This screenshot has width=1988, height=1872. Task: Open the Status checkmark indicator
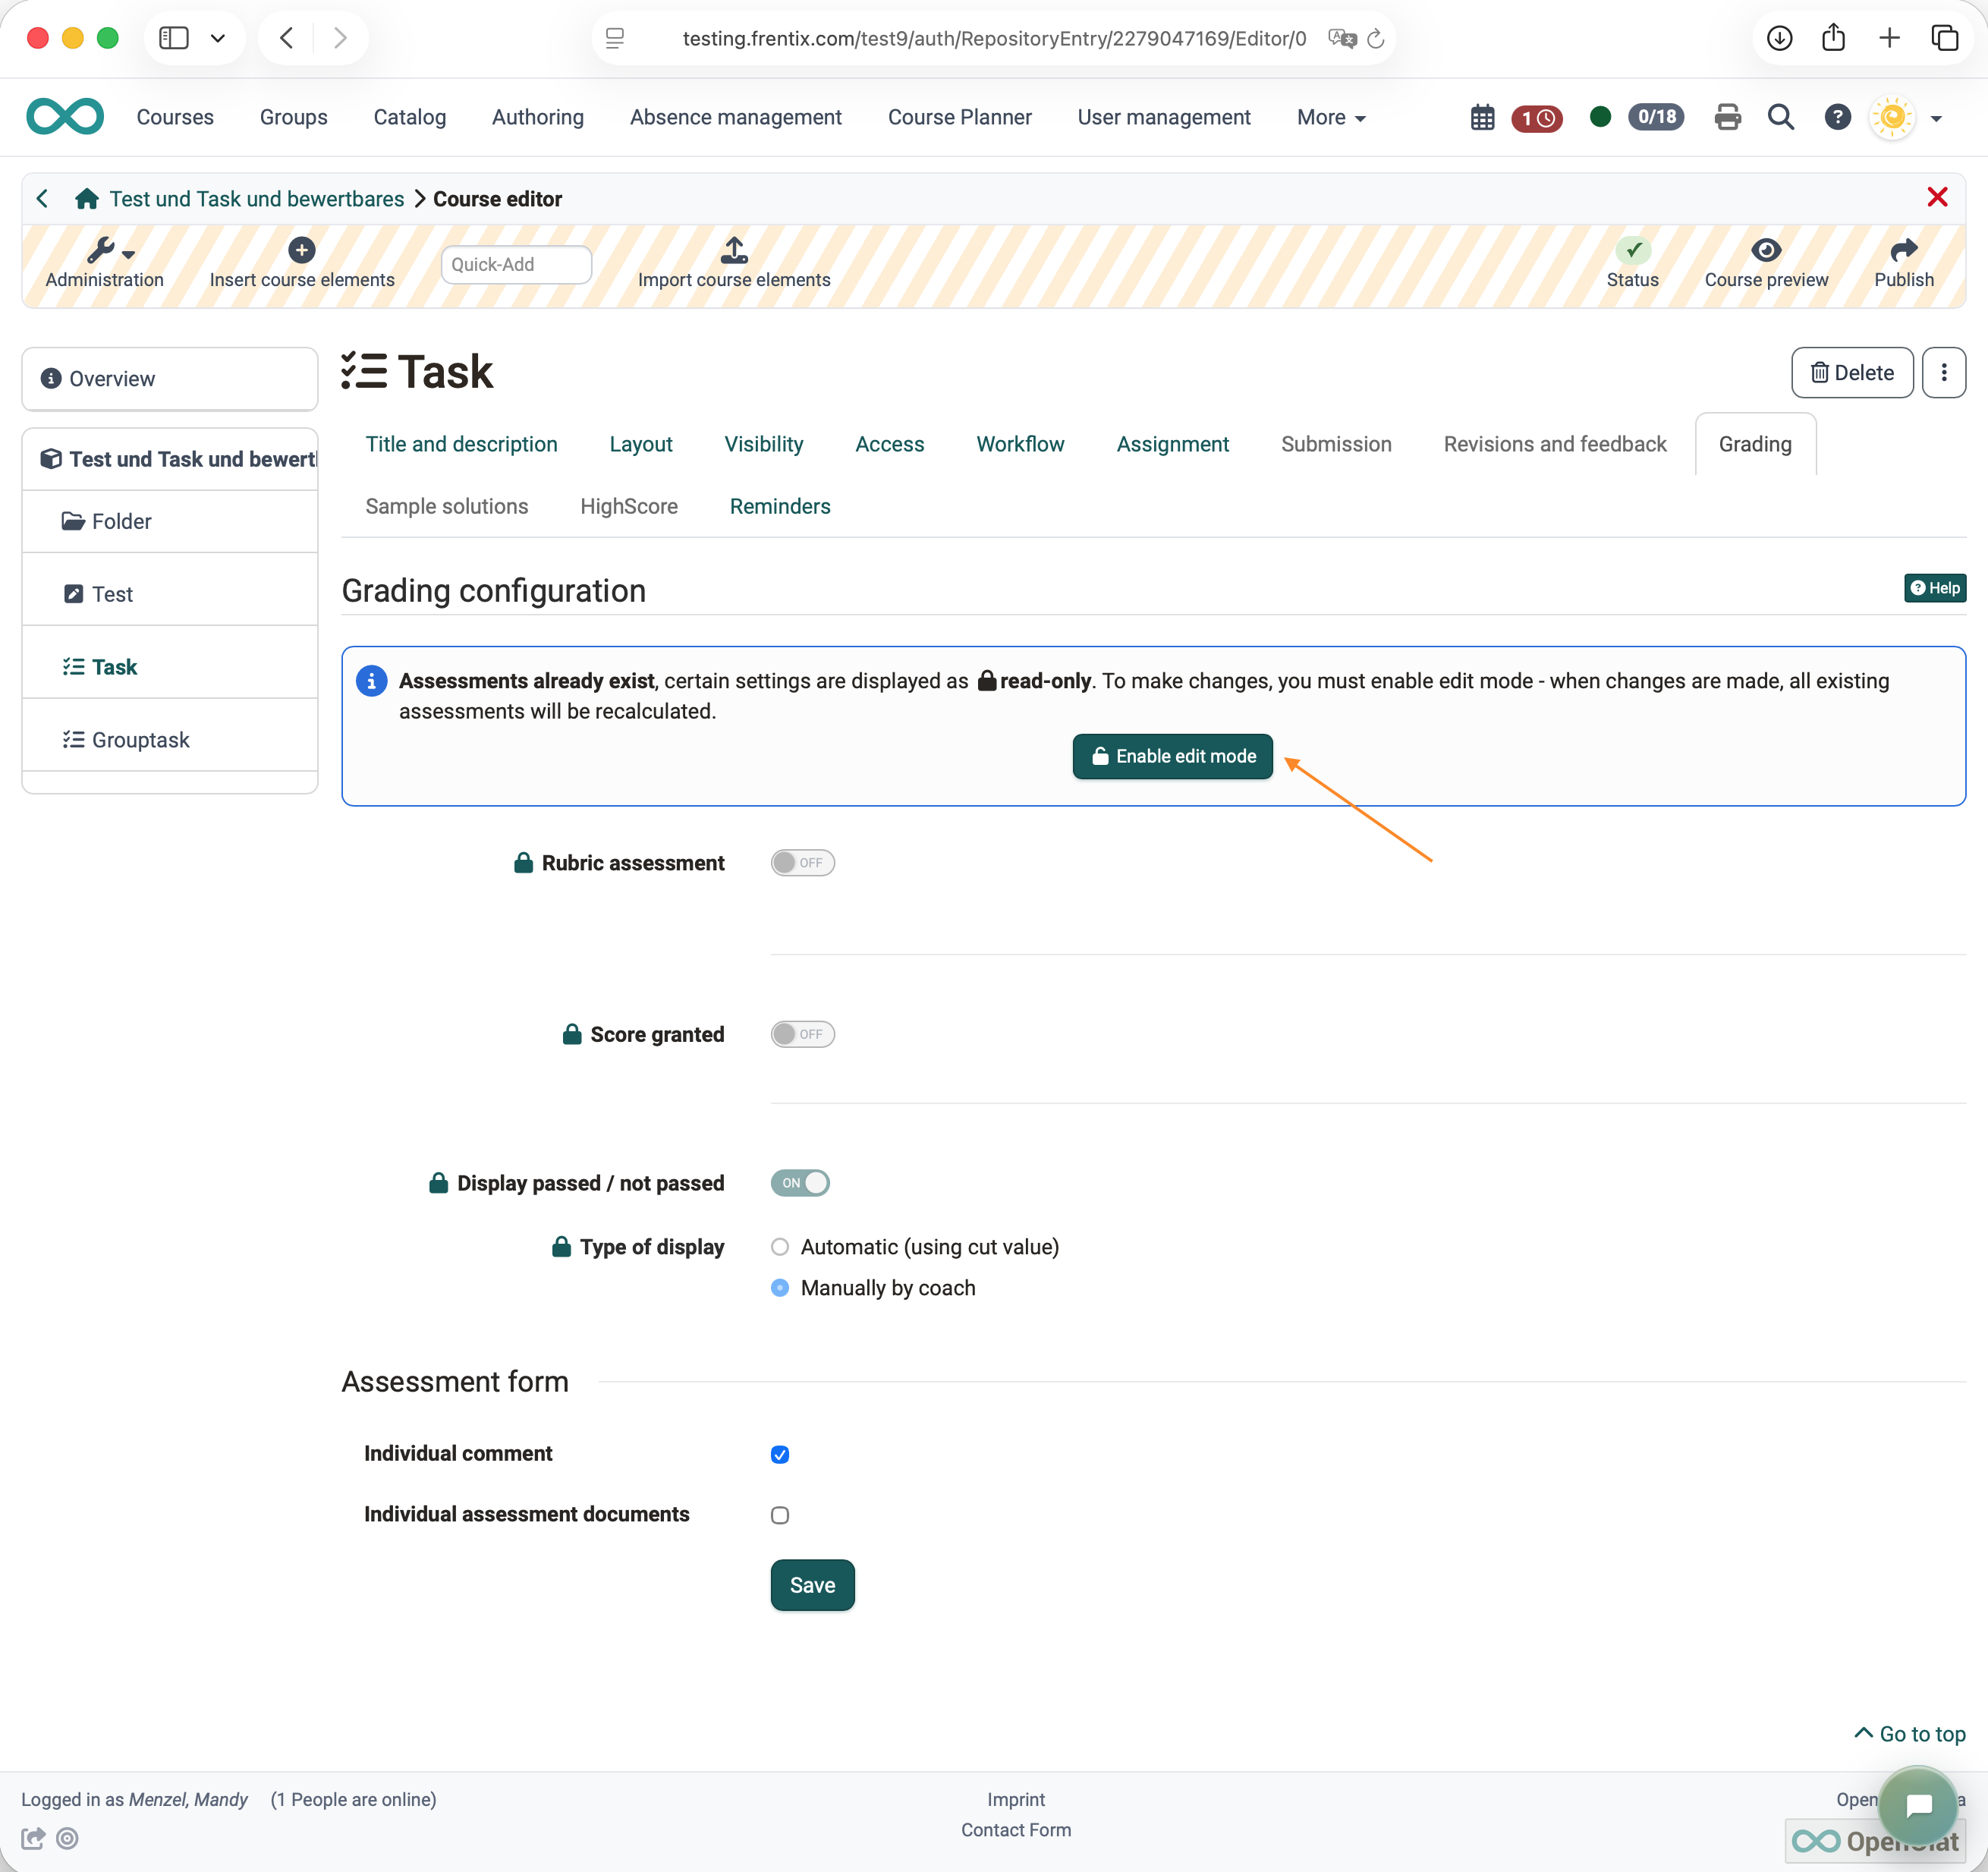(1633, 250)
